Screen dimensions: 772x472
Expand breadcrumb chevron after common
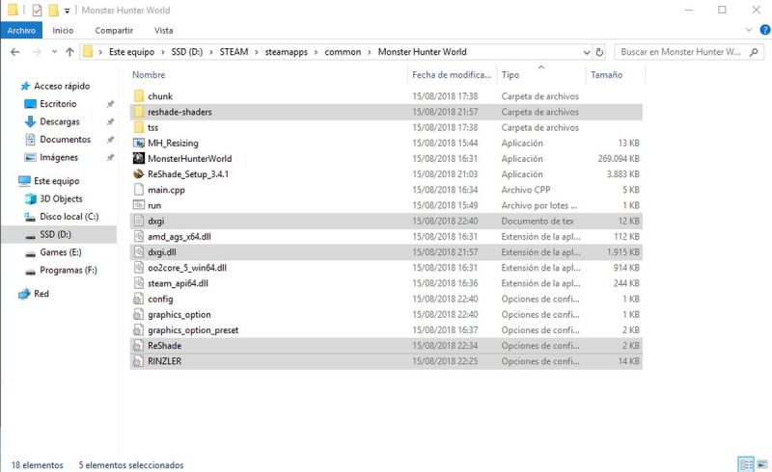[370, 52]
